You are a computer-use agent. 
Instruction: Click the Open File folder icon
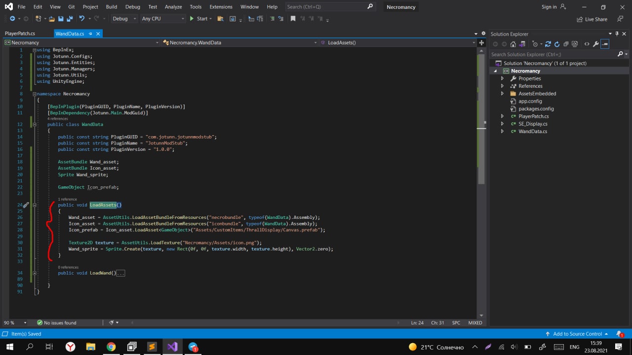[x=51, y=19]
